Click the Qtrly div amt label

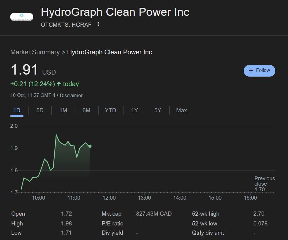click(208, 233)
